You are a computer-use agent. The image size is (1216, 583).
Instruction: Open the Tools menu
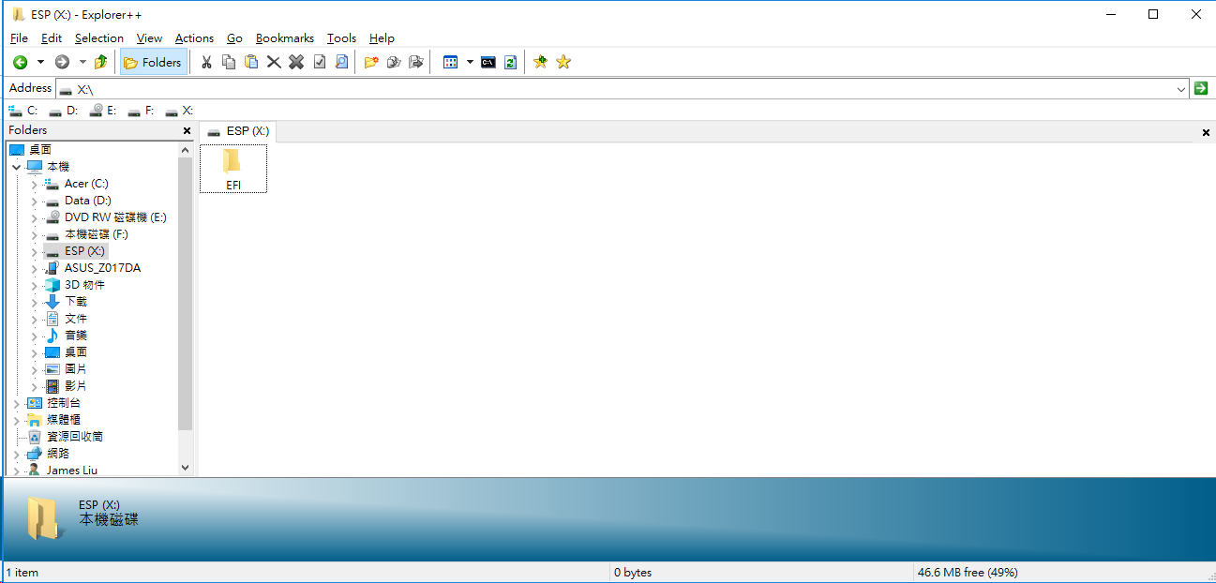coord(340,38)
